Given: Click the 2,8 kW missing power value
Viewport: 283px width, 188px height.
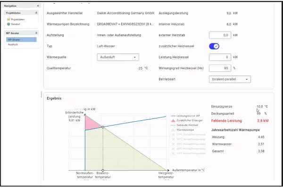Looking at the screenshot, I should 263,121.
